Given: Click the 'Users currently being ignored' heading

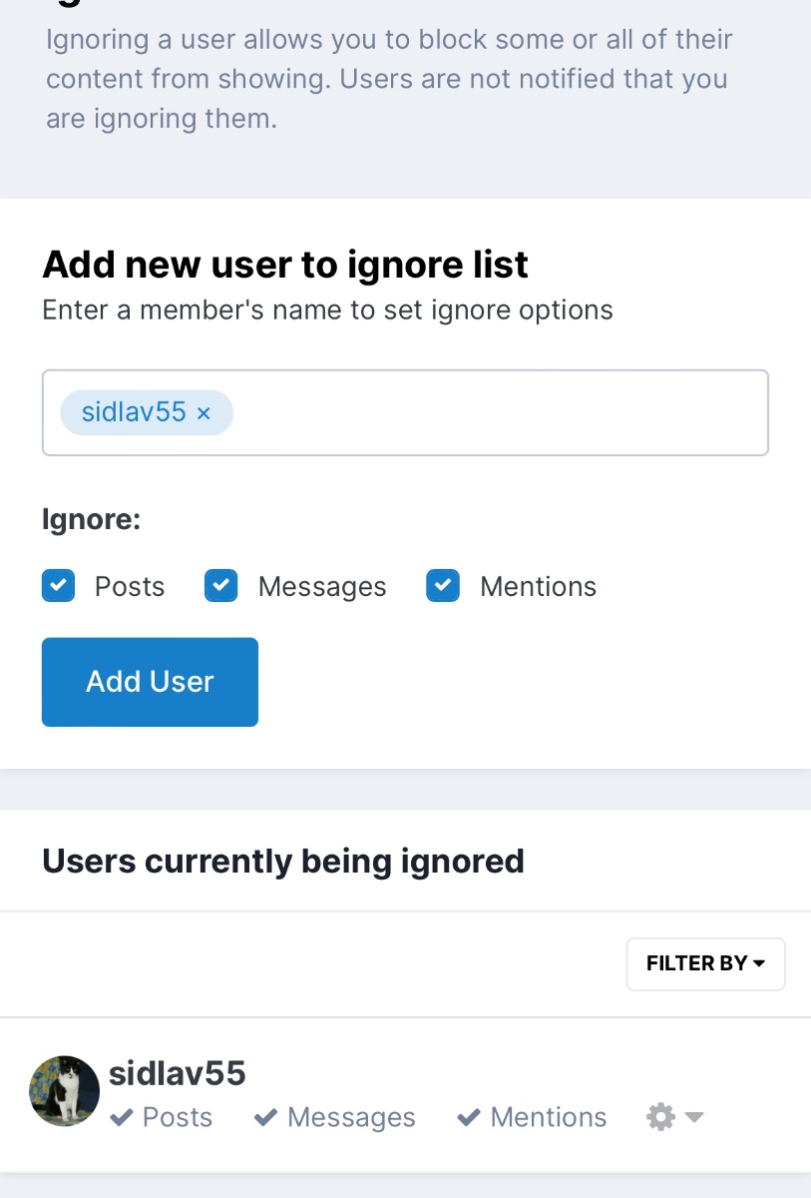Looking at the screenshot, I should [283, 861].
